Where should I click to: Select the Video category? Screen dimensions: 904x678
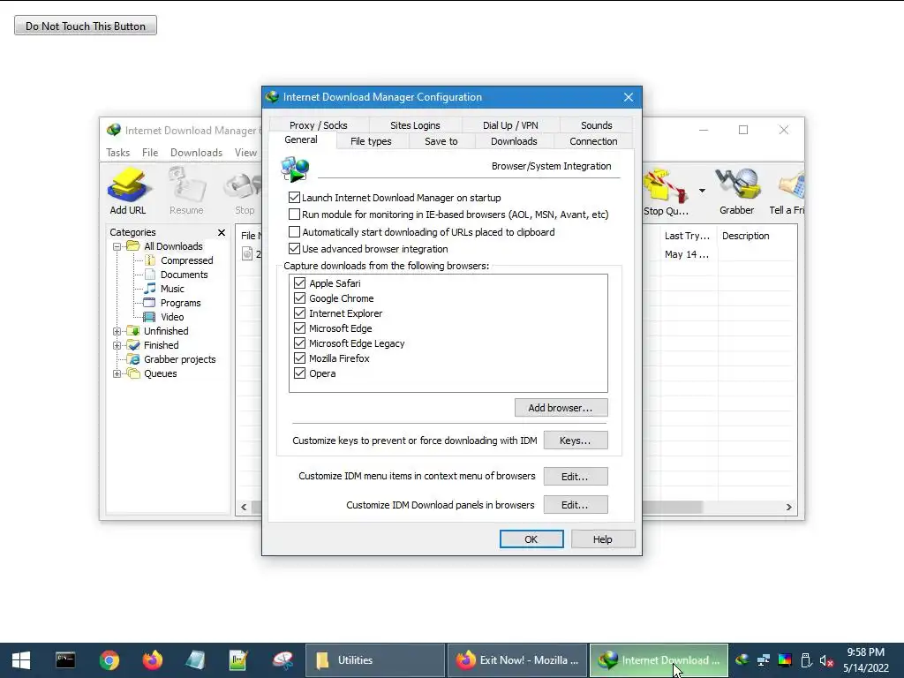[x=172, y=317]
